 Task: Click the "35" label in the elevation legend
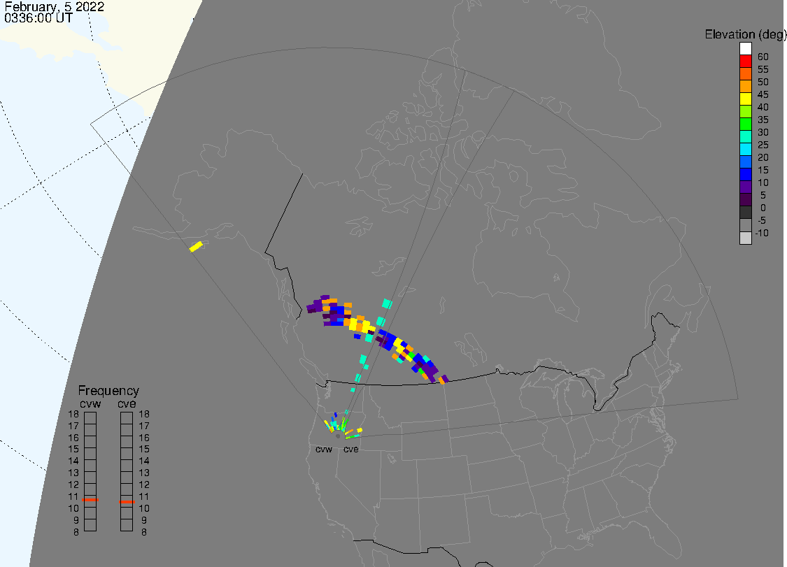pos(763,120)
